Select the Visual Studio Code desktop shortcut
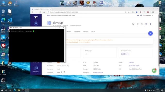Screen dimensions: 165x92 10,21
